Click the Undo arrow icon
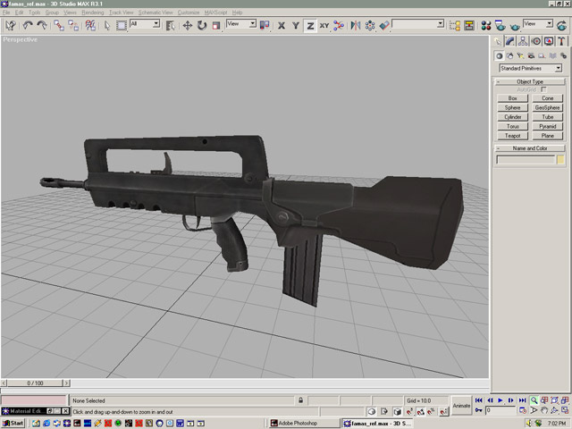This screenshot has height=429, width=572. click(28, 25)
